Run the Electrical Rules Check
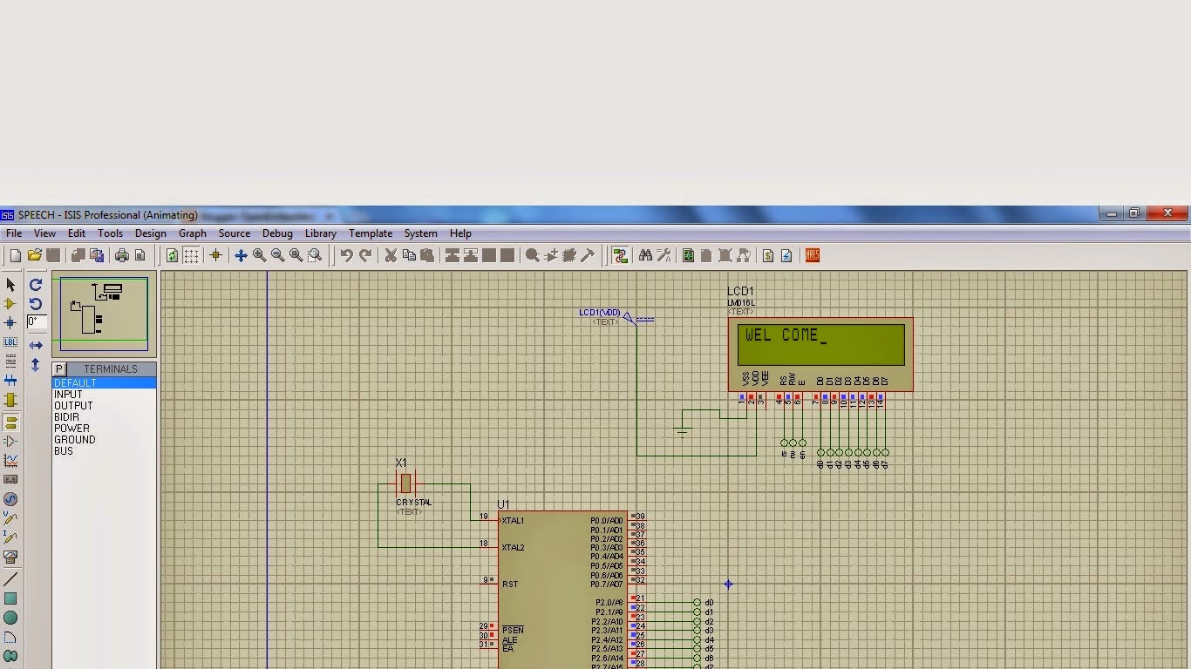The height and width of the screenshot is (669, 1191). (787, 255)
